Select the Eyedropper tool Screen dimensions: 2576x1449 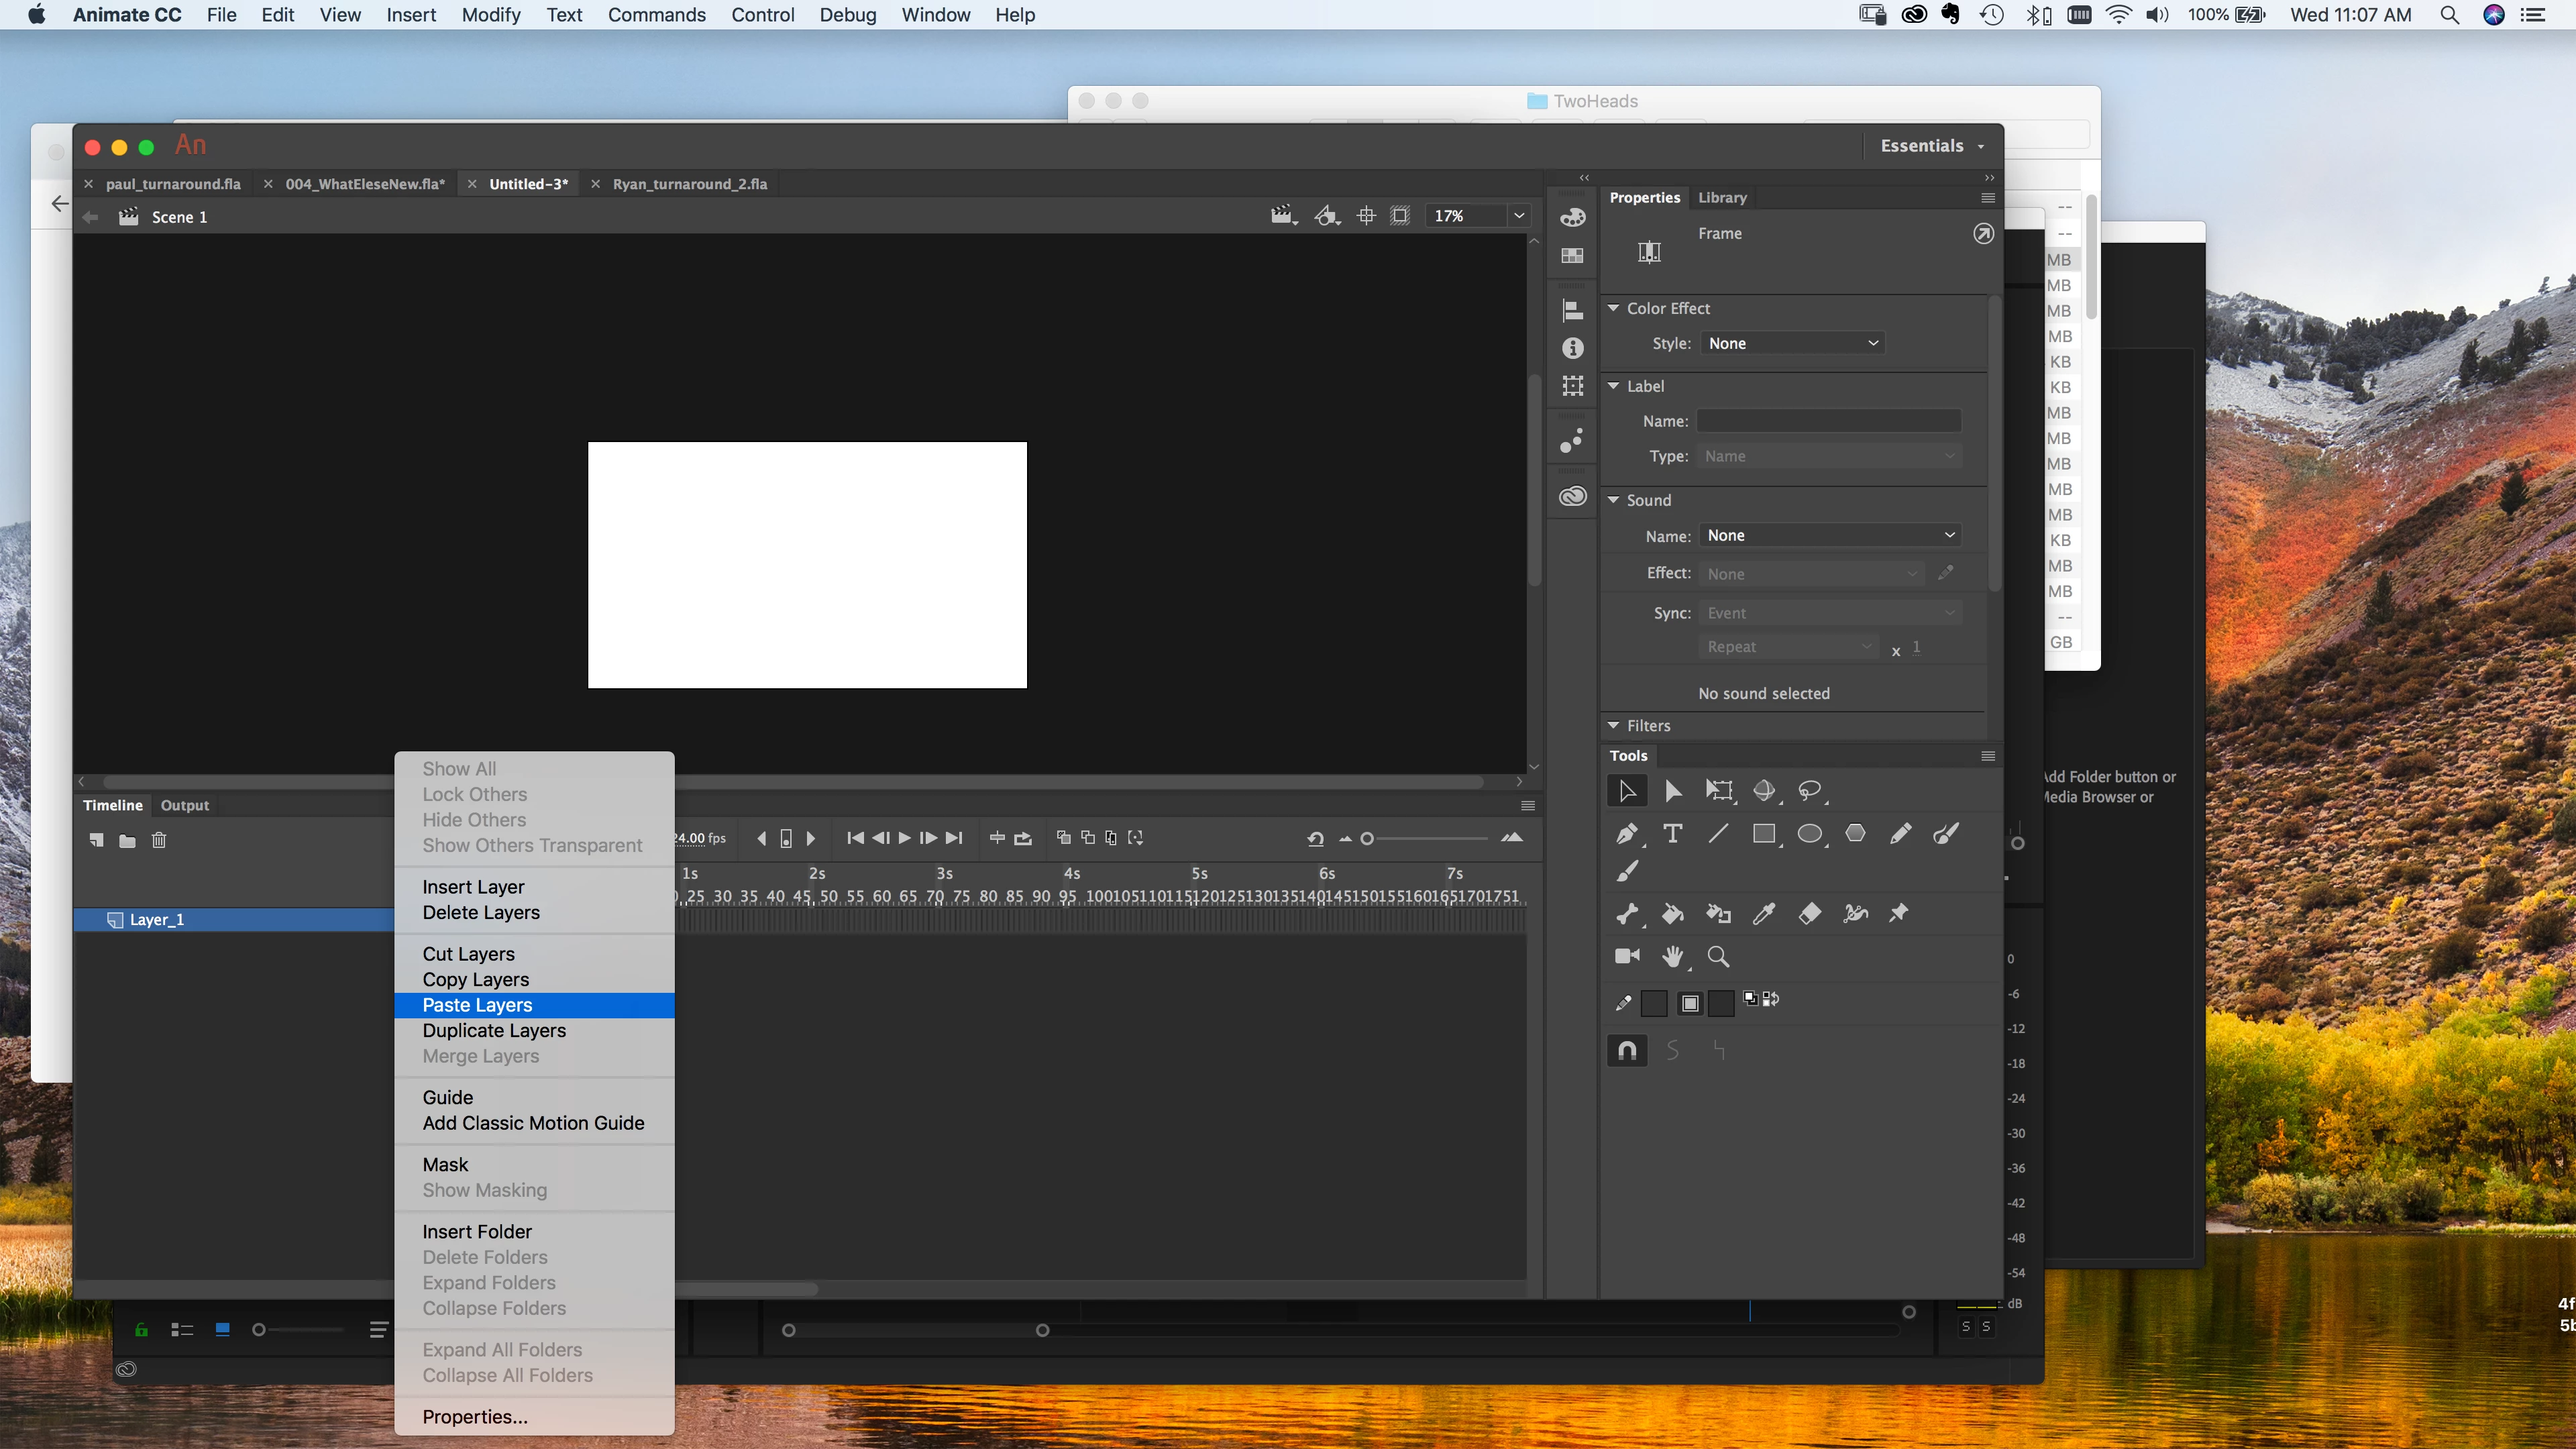(1763, 913)
